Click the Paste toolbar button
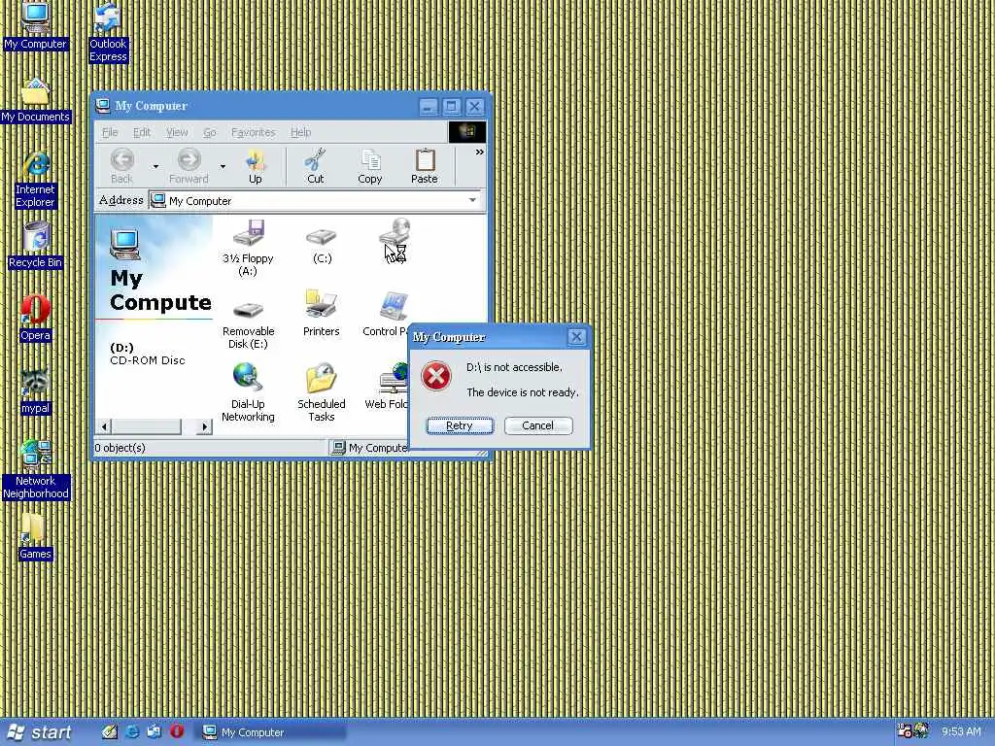Viewport: 995px width, 746px height. (x=425, y=167)
